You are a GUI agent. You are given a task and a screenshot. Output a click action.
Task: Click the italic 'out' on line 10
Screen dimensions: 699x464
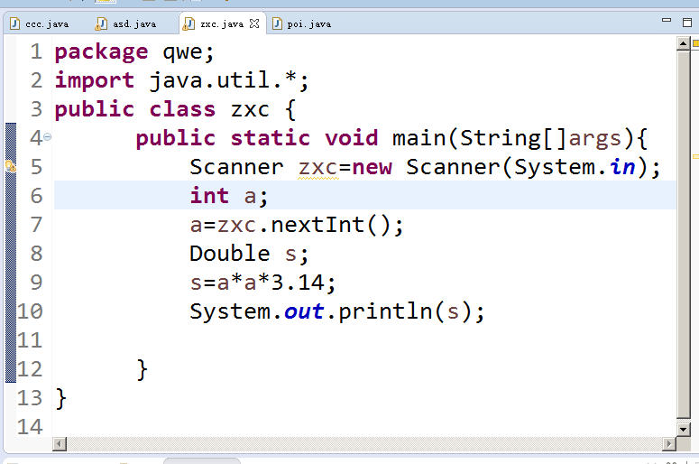pyautogui.click(x=304, y=311)
